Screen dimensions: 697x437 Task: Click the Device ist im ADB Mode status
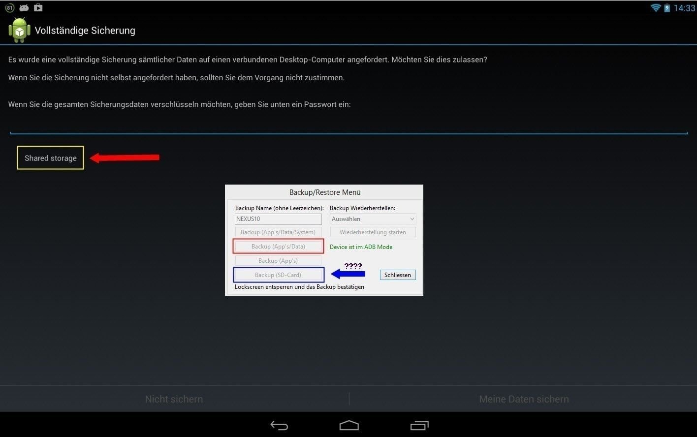click(x=361, y=247)
